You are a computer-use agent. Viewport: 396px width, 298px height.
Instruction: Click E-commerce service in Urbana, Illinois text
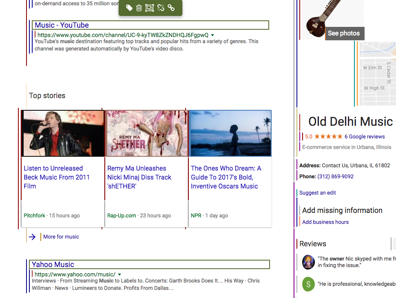(x=347, y=147)
